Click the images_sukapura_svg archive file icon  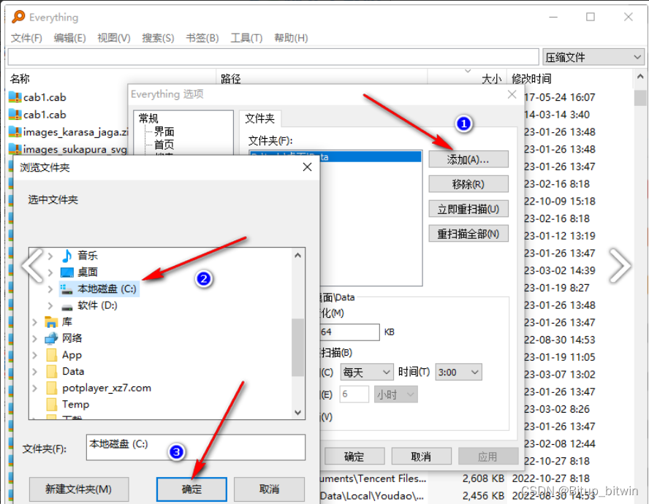(15, 149)
